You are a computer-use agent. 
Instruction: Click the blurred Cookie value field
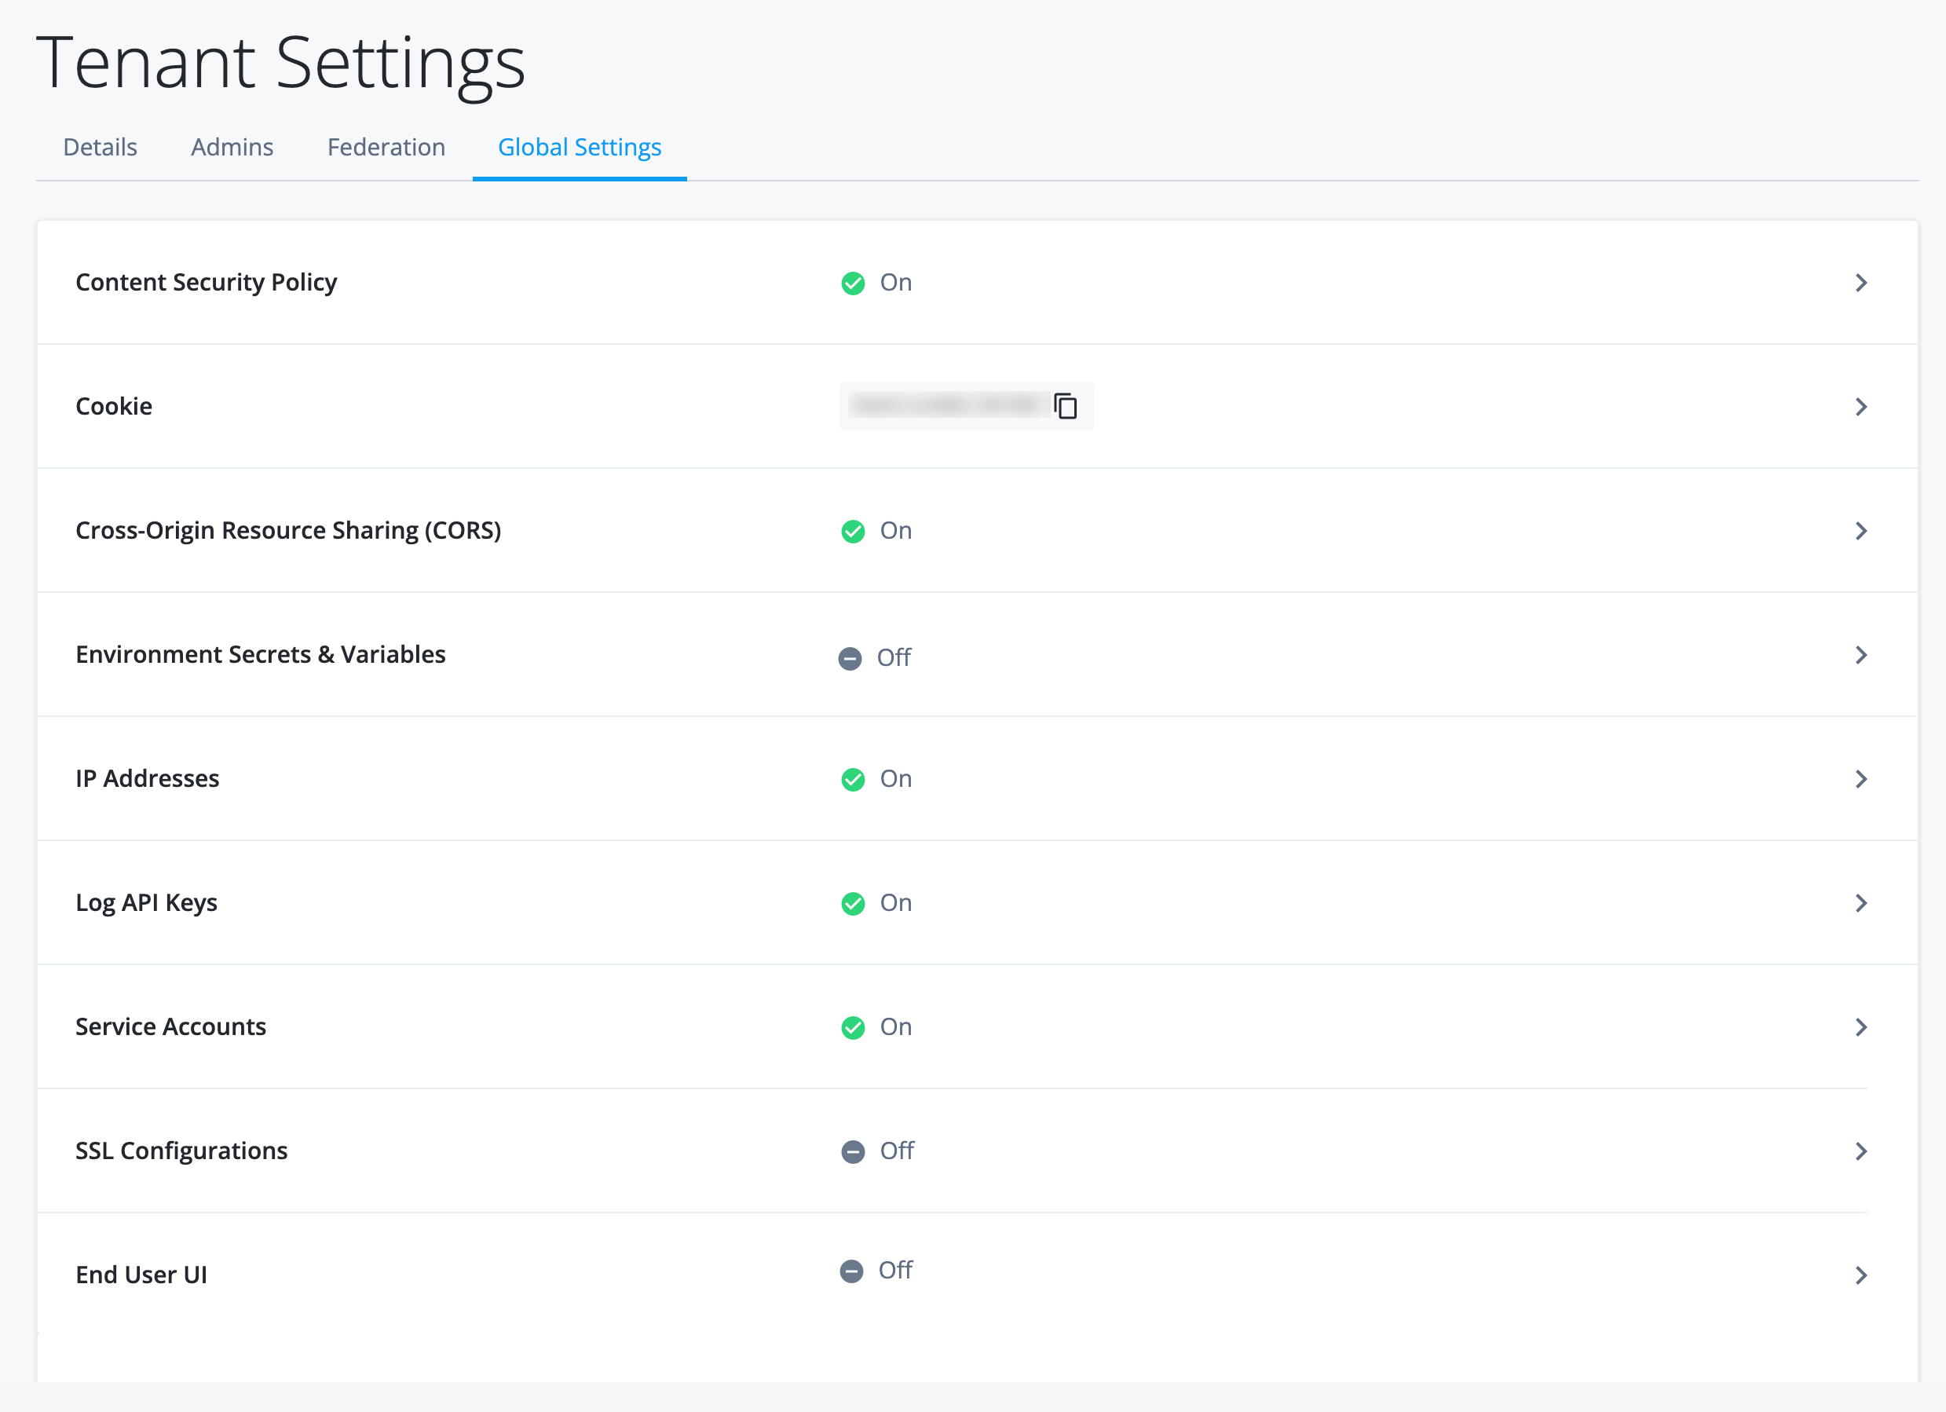(x=948, y=406)
